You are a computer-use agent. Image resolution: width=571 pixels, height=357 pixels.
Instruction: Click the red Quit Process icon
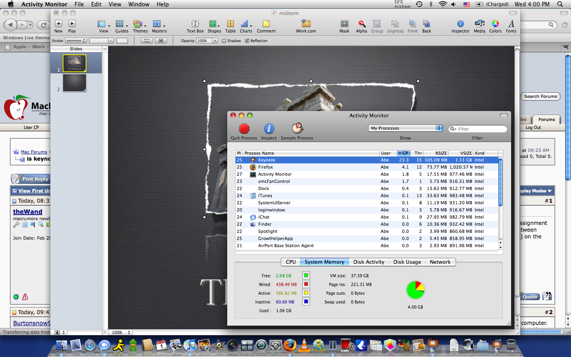coord(244,129)
